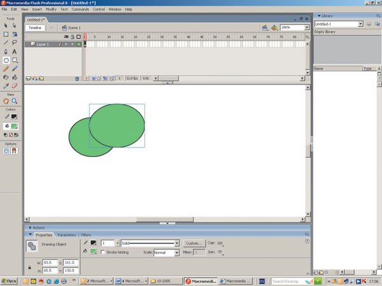Image resolution: width=382 pixels, height=286 pixels.
Task: Select the Oval tool in Tools panel
Action: pyautogui.click(x=6, y=60)
